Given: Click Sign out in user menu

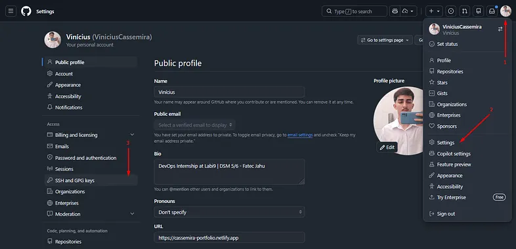Looking at the screenshot, I should (467, 214).
